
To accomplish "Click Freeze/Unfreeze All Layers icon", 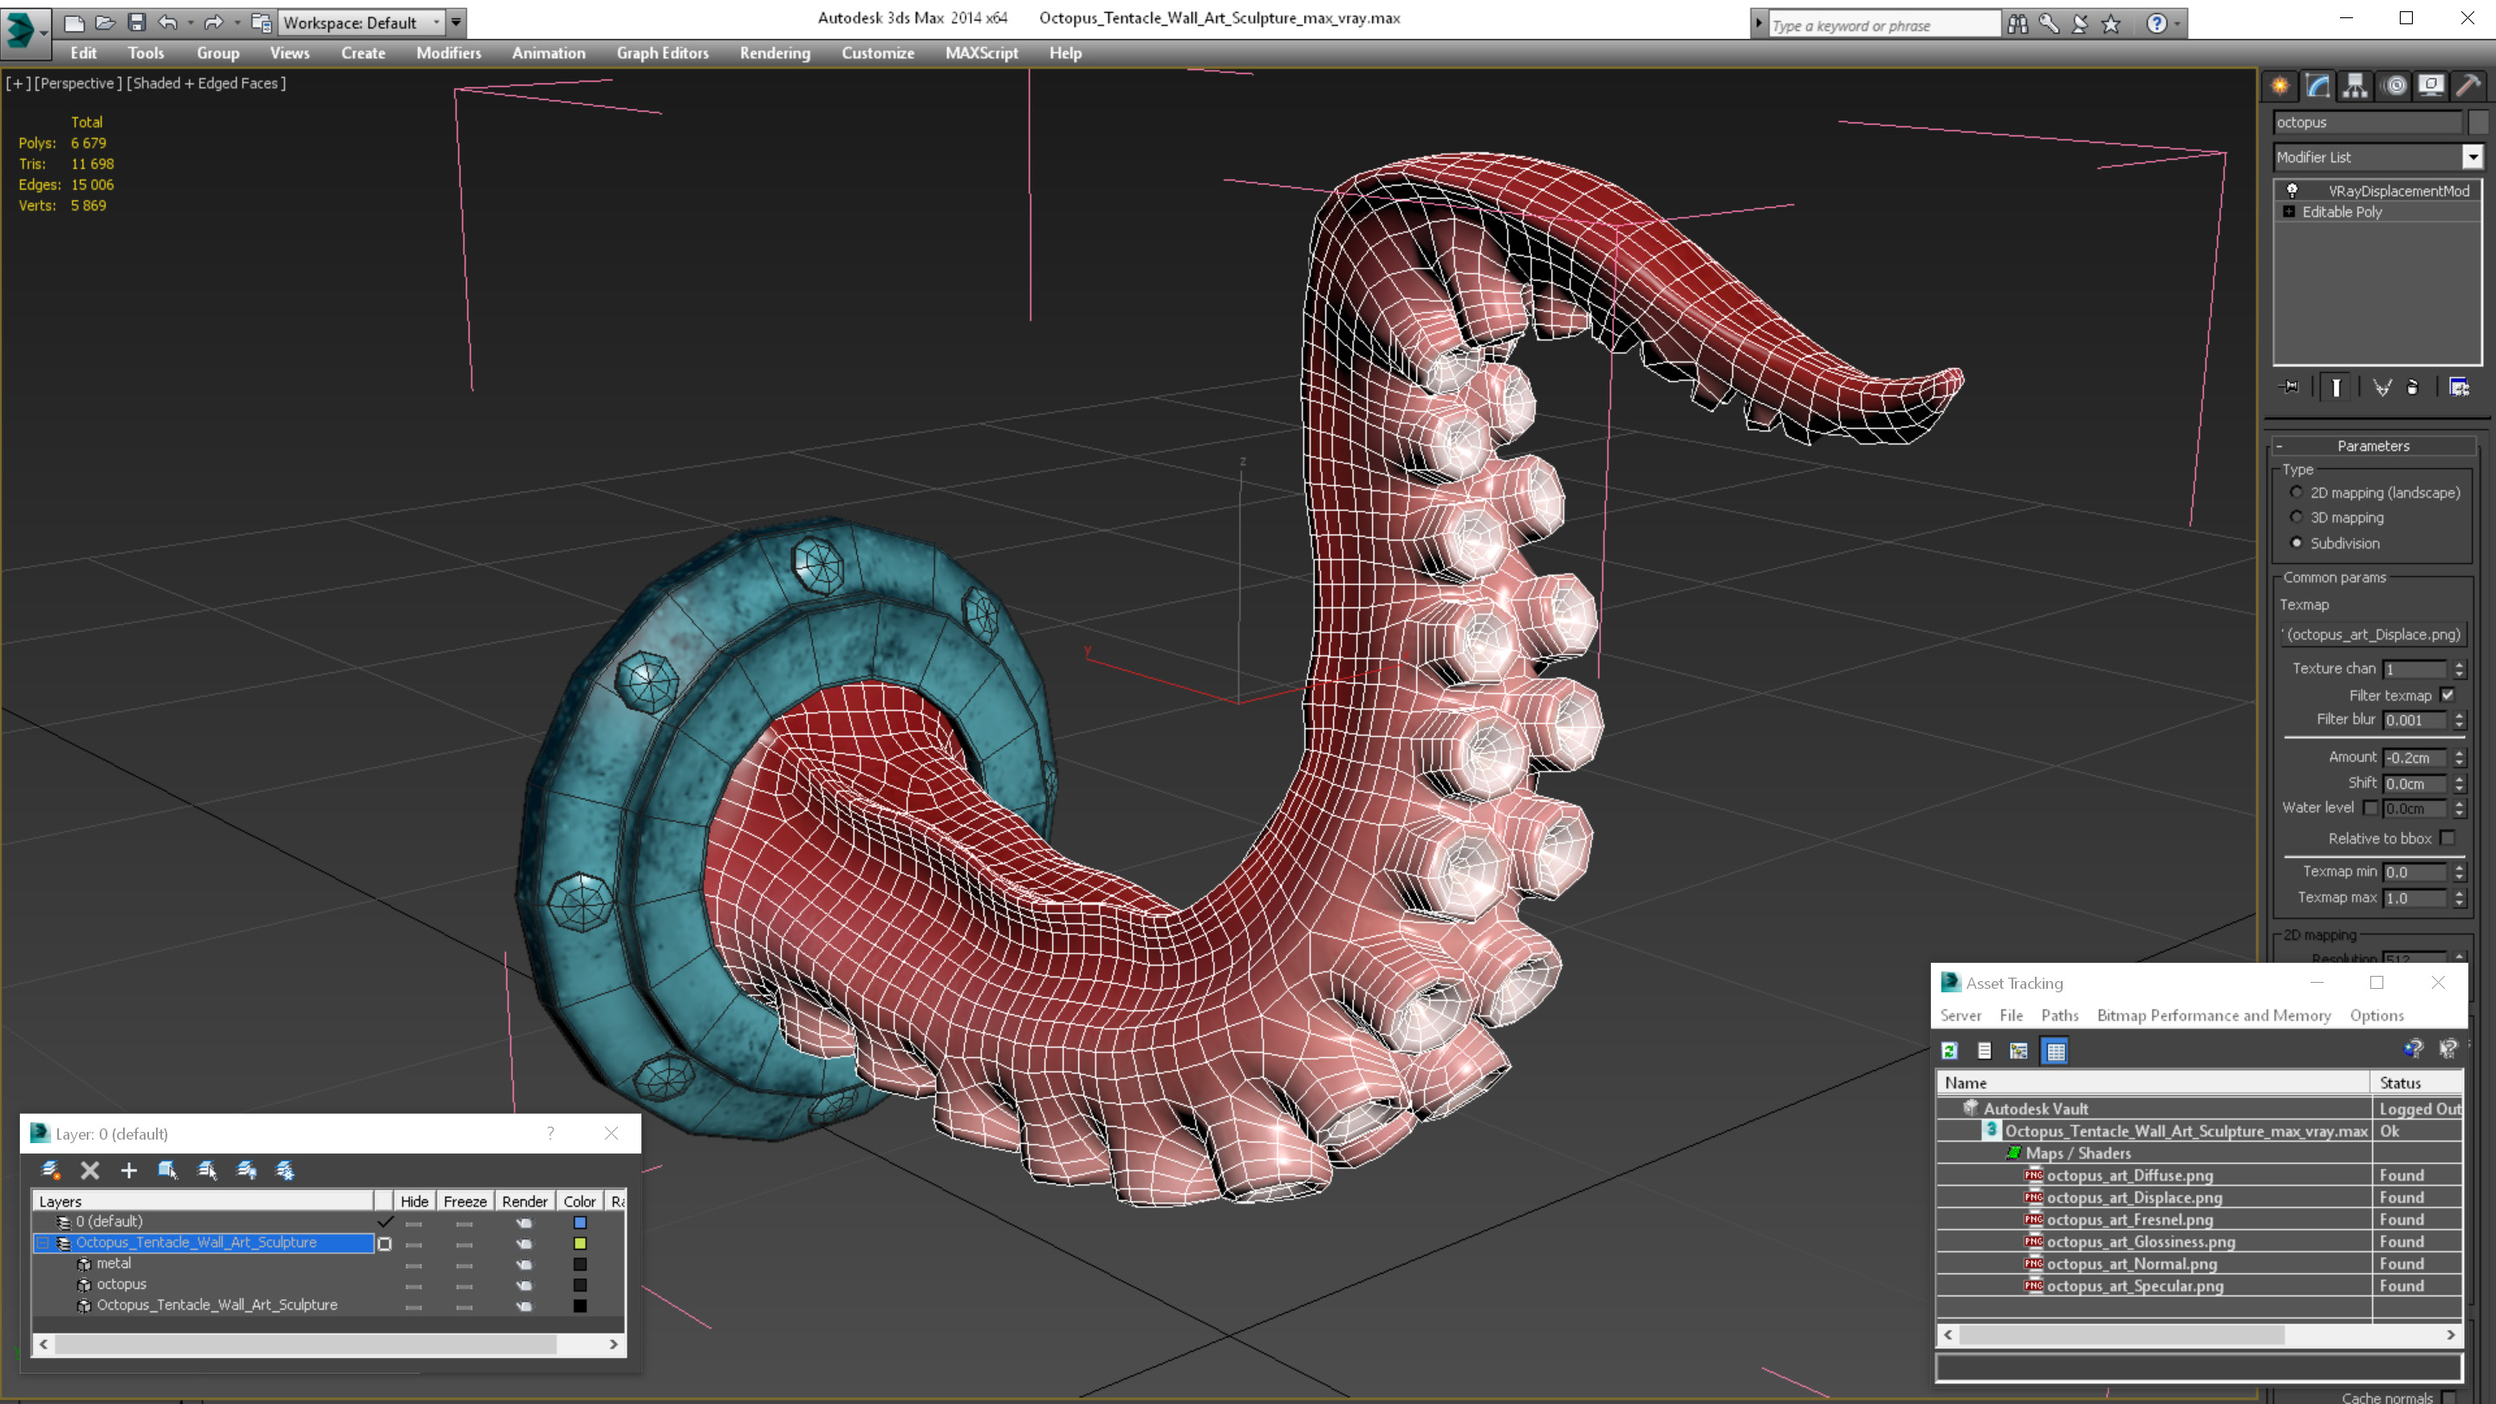I will (x=285, y=1171).
